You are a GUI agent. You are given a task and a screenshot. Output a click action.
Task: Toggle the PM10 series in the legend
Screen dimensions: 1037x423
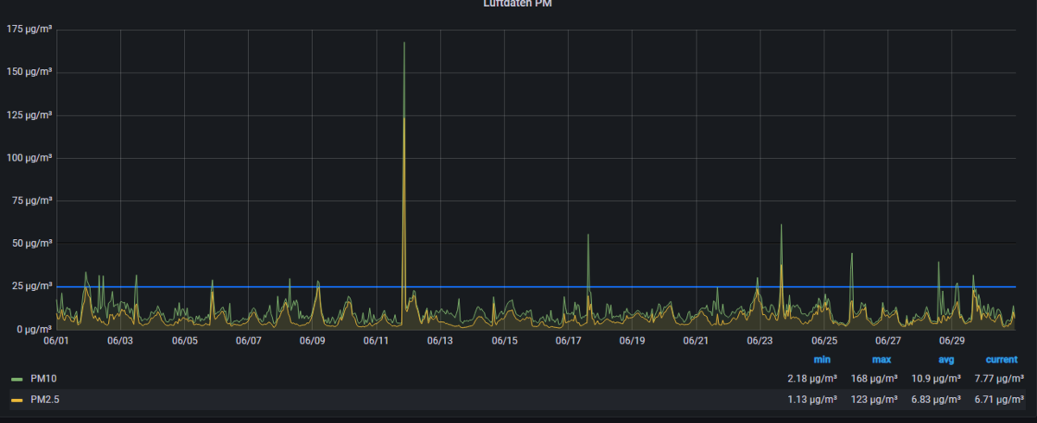tap(42, 378)
